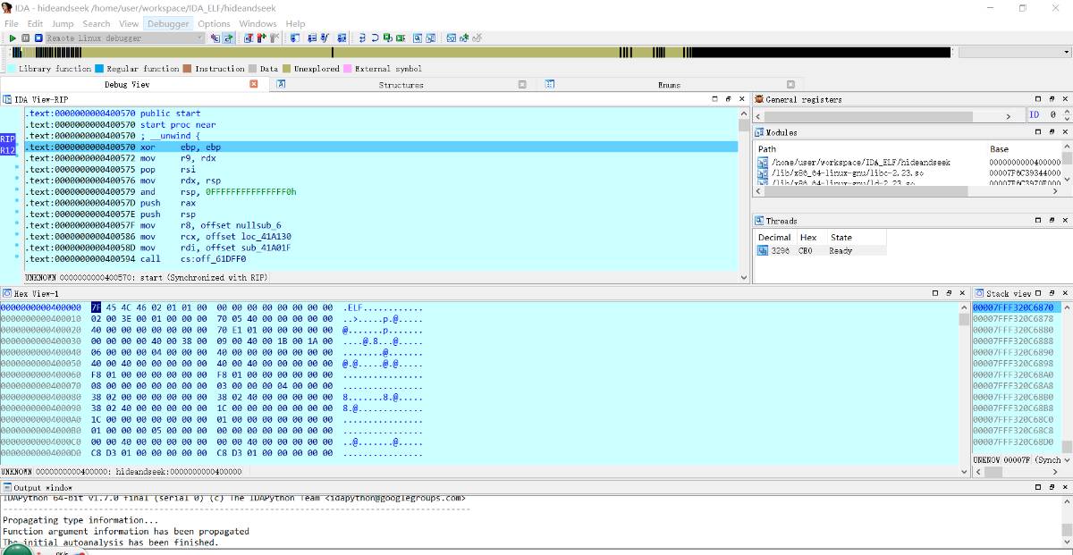
Task: Click the Pause process toolbar icon
Action: [26, 38]
